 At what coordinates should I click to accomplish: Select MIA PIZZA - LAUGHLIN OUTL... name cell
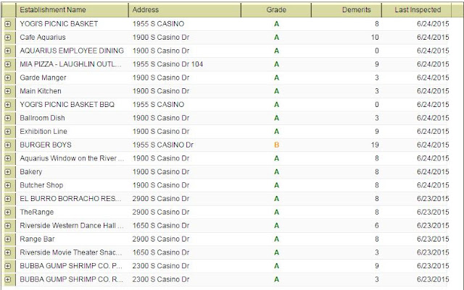[70, 64]
